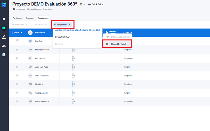
Task: Click the Quick Guide book icon
Action: [90, 4]
